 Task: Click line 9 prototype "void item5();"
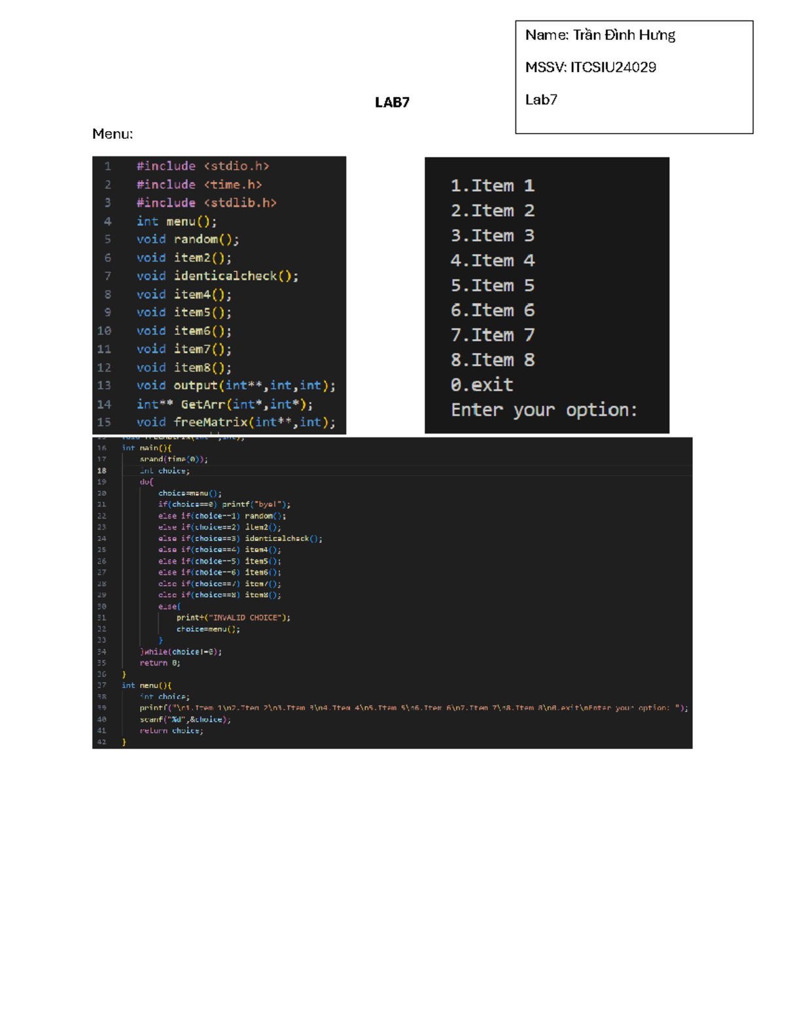184,312
